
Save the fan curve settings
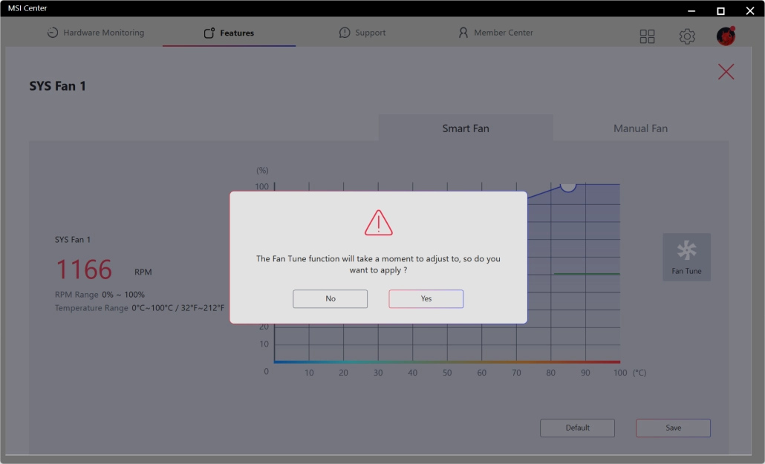(x=674, y=428)
